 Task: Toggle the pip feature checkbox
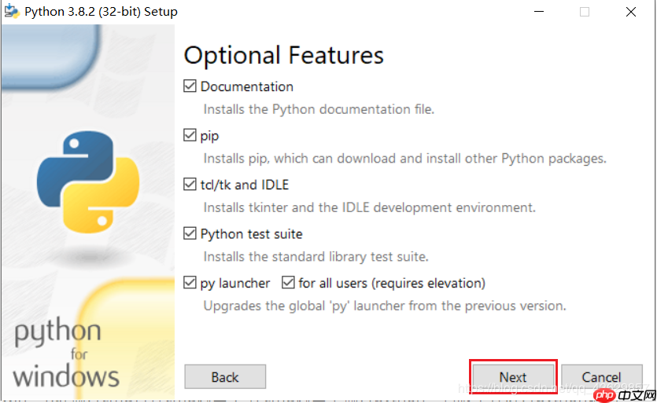tap(190, 135)
